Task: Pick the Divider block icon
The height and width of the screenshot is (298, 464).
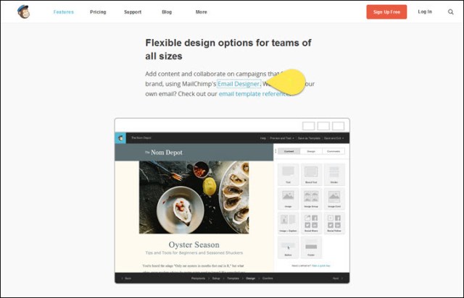Action: click(334, 174)
